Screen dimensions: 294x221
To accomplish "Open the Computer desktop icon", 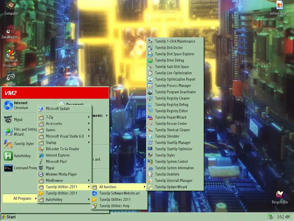I will click(x=11, y=7).
